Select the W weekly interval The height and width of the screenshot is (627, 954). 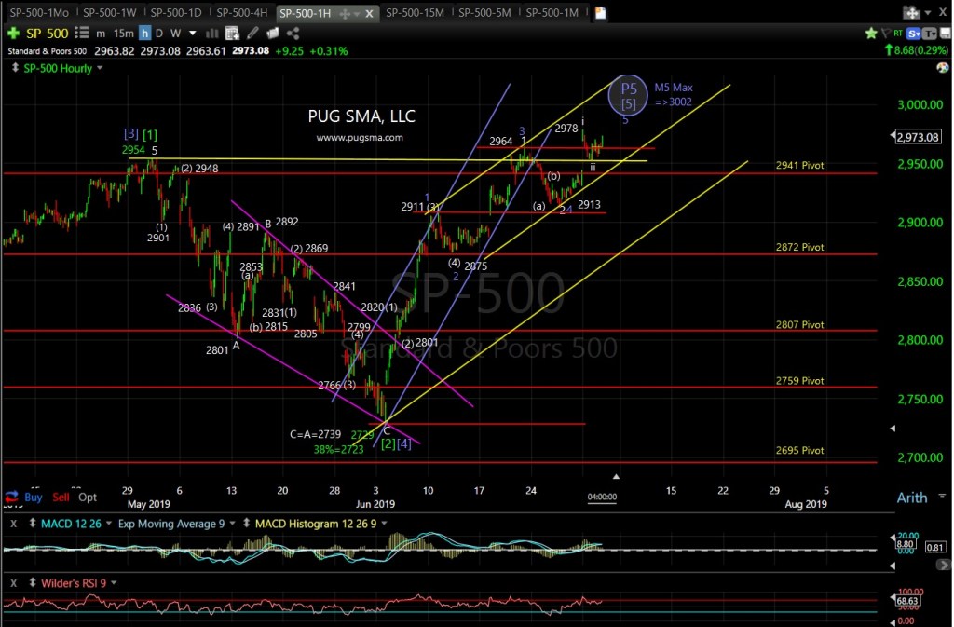pyautogui.click(x=175, y=34)
